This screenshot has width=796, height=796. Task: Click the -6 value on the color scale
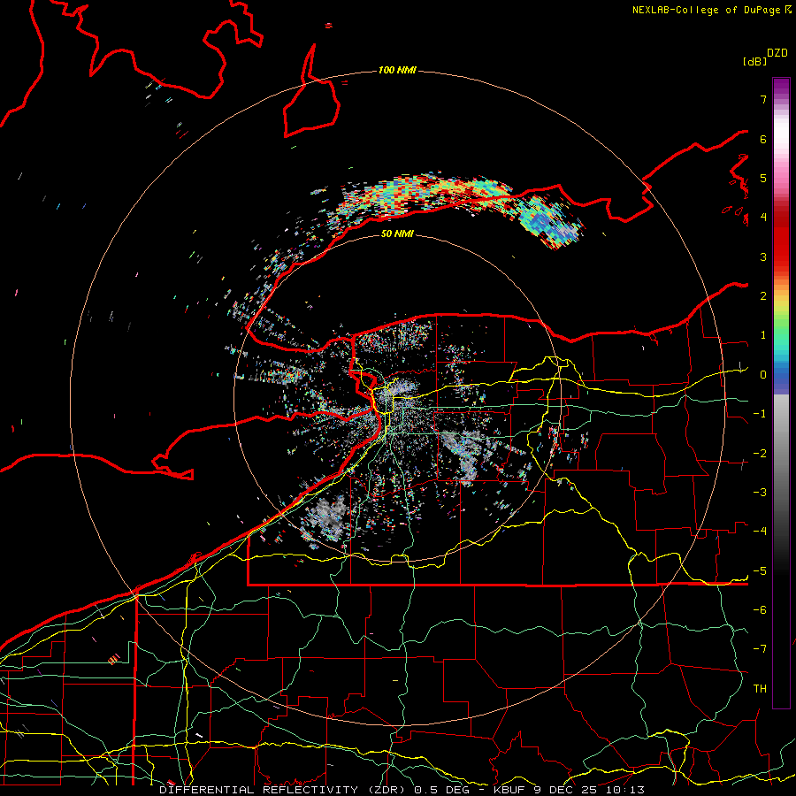coord(760,610)
